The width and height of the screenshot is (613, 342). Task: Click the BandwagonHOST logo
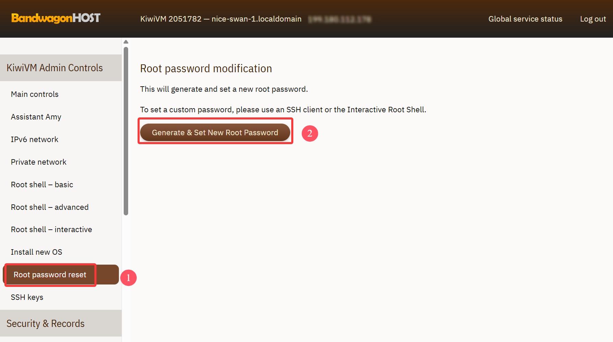click(x=56, y=18)
